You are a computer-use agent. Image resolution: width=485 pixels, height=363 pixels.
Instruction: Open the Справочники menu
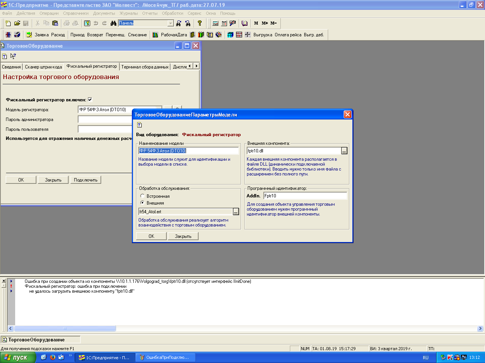click(76, 13)
